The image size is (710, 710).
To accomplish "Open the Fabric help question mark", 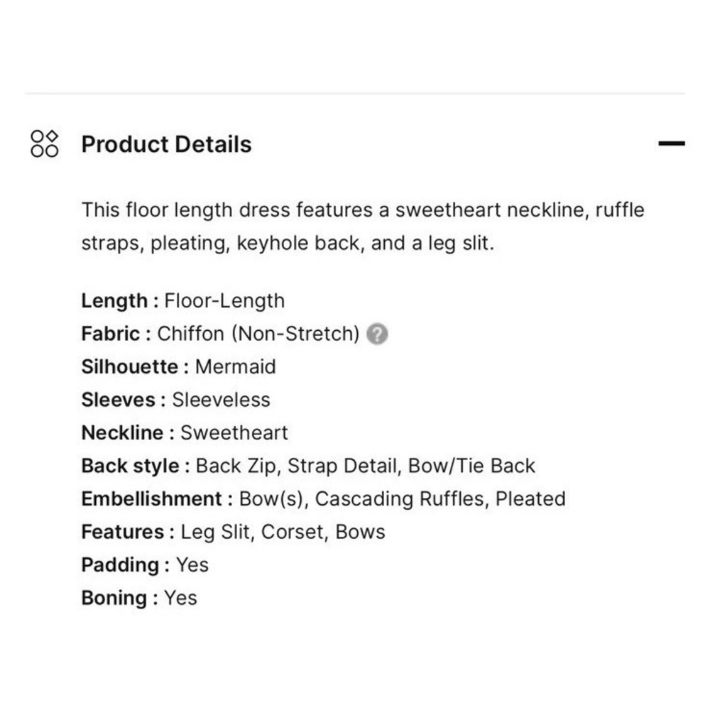I will pos(377,334).
